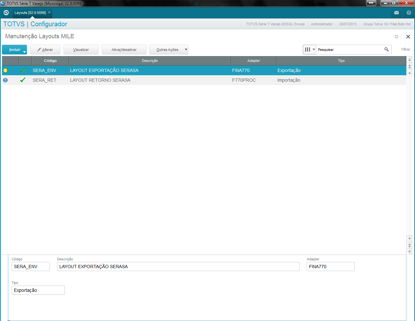This screenshot has width=415, height=321.
Task: Click the Grupo Totvs 18 / Filial label
Action: click(x=387, y=24)
